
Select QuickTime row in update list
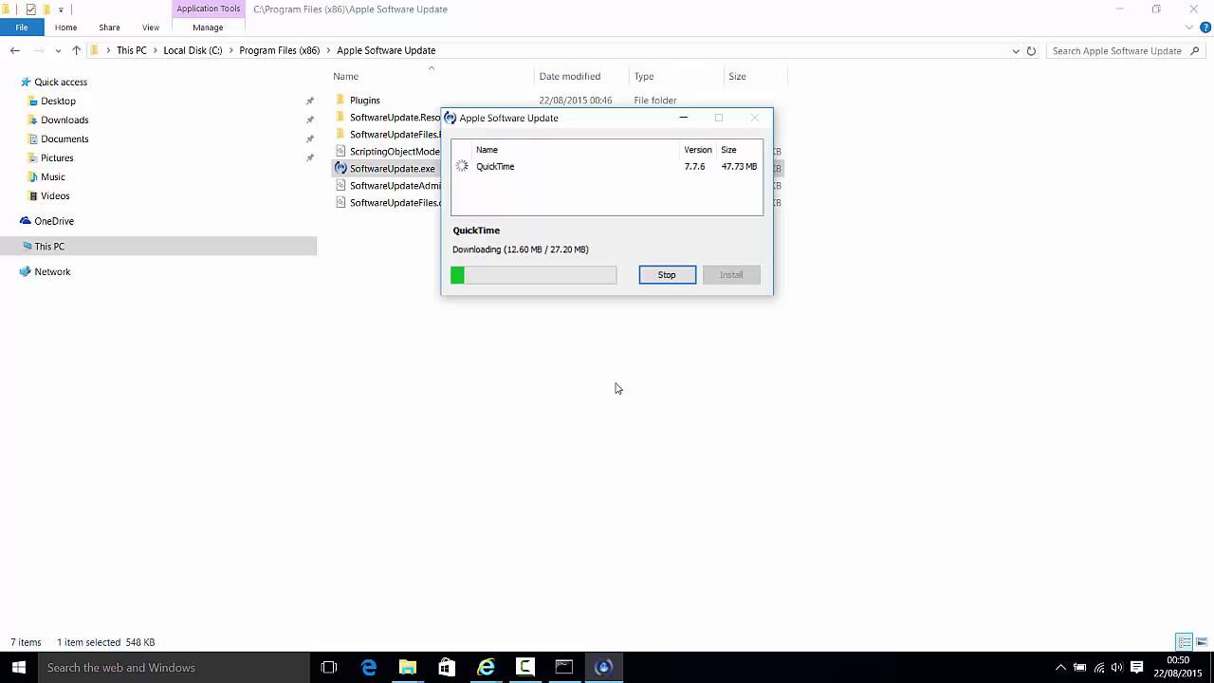point(607,166)
